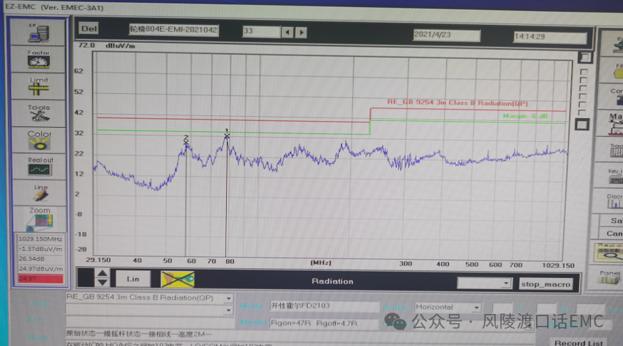623x346 pixels.
Task: Toggle the first small checkbox right of graph
Action: (x=583, y=72)
